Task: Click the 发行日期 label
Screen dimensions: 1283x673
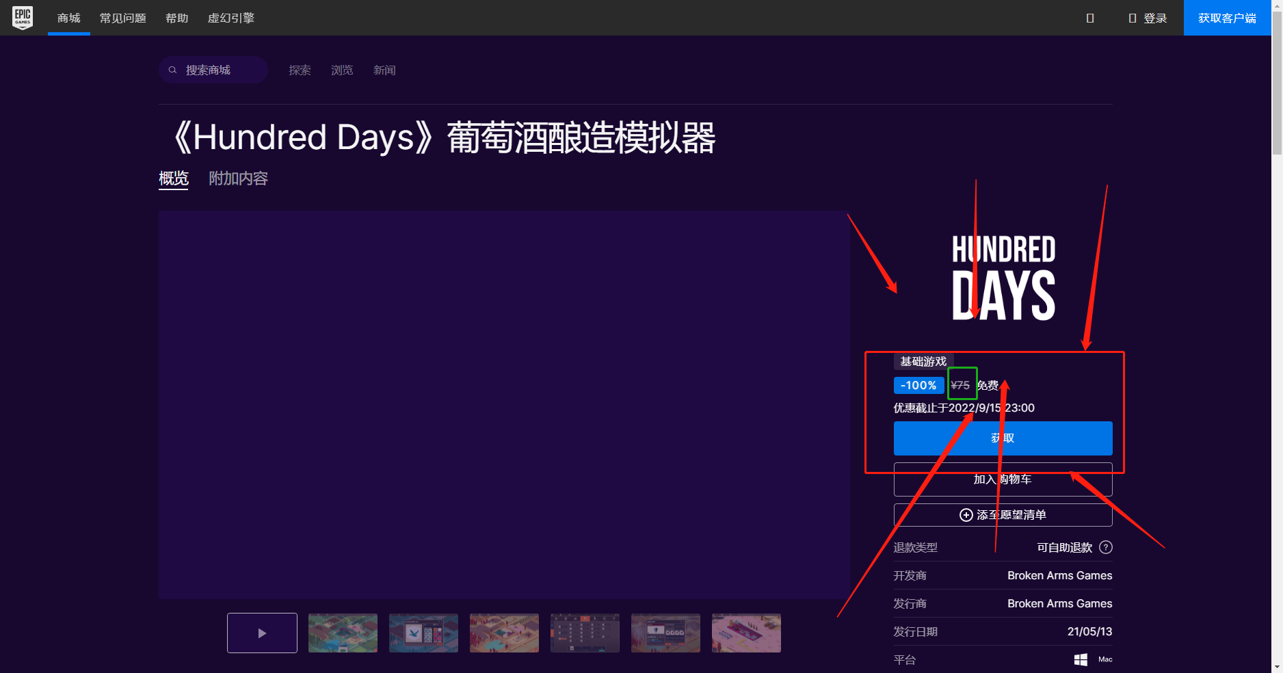Action: tap(915, 632)
